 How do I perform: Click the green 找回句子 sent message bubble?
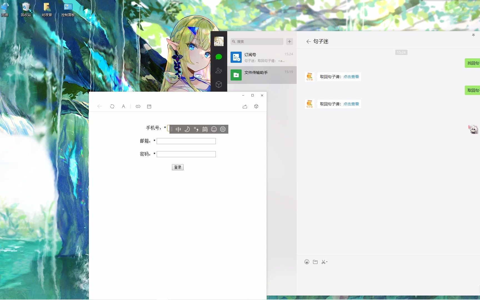472,63
